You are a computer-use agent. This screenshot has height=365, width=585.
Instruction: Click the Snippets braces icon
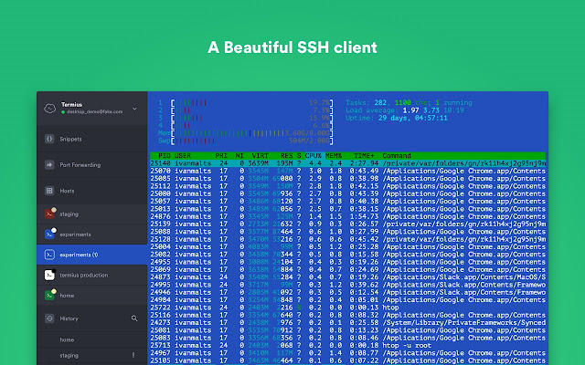pos(49,139)
